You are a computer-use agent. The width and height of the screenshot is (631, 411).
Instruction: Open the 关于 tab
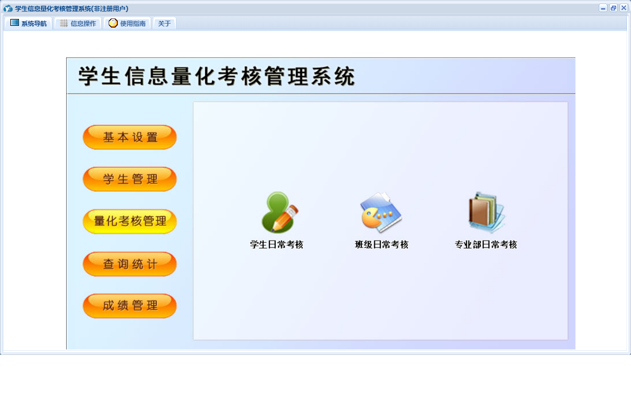coord(164,24)
